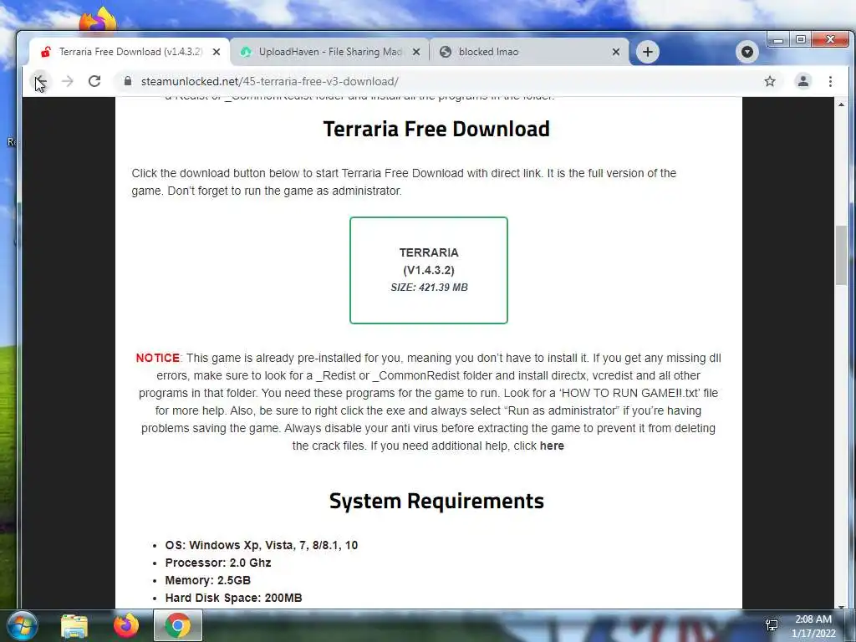Click the padlock site info icon
The image size is (856, 642).
[x=128, y=81]
